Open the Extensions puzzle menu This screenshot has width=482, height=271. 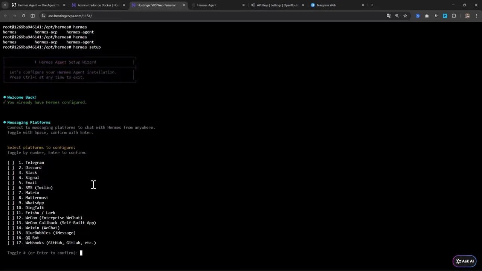click(x=454, y=16)
